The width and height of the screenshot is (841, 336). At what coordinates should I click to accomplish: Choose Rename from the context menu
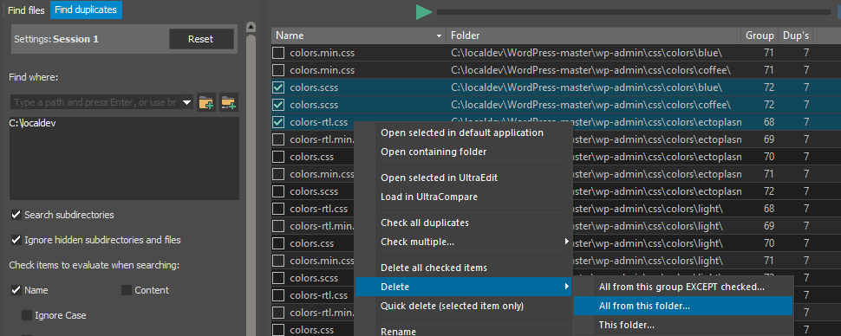point(398,332)
